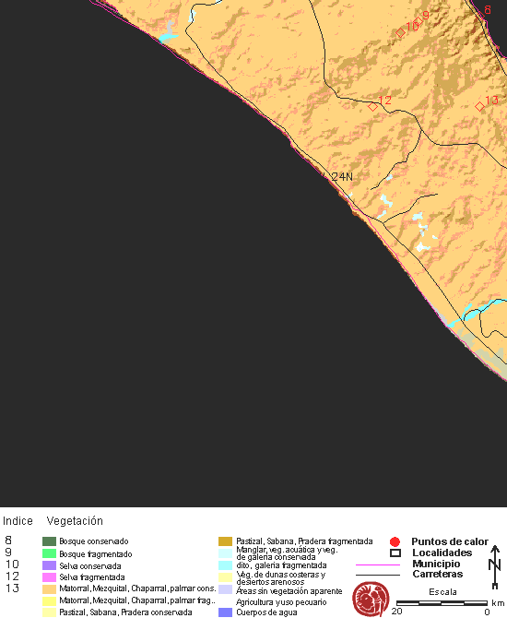Image resolution: width=507 pixels, height=618 pixels.
Task: Click the Áreas sin vegetación aparente swatch
Action: (x=225, y=589)
